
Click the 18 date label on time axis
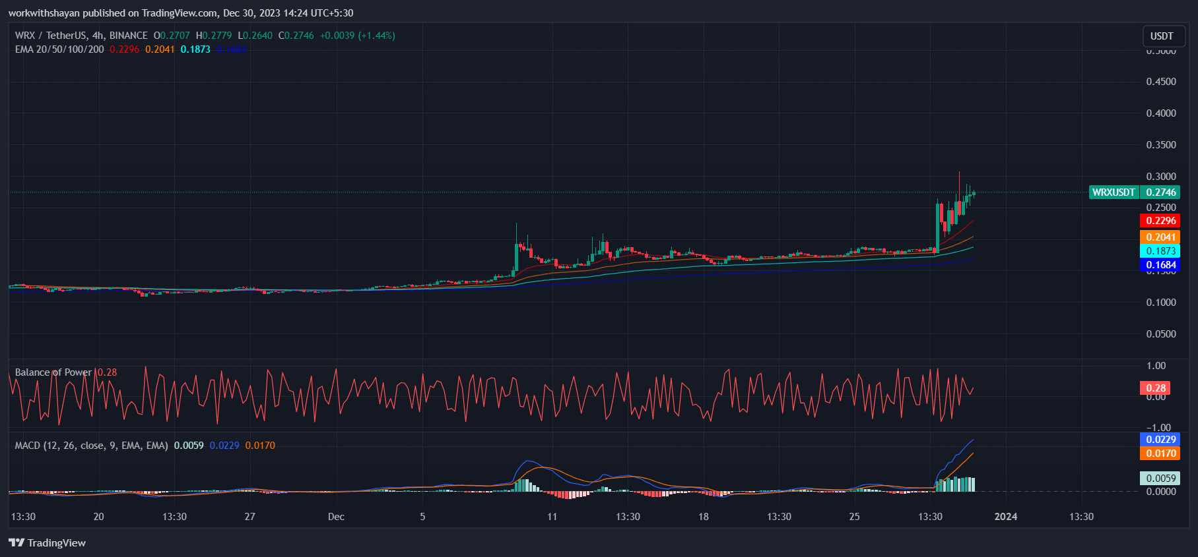pos(704,517)
